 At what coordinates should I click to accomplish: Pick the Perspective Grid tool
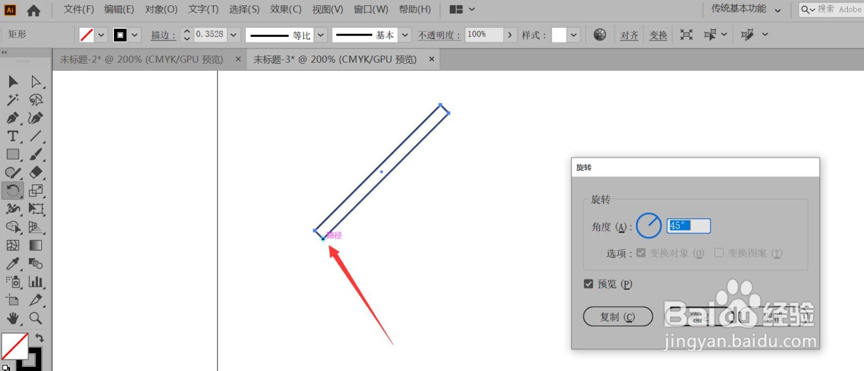click(x=36, y=227)
